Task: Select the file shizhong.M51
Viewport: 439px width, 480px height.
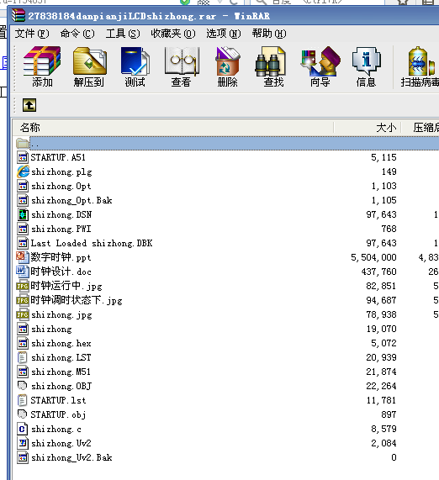Action: 61,372
